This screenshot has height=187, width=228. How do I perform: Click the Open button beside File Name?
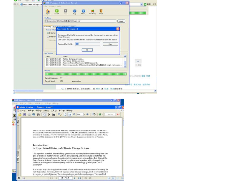(121, 21)
